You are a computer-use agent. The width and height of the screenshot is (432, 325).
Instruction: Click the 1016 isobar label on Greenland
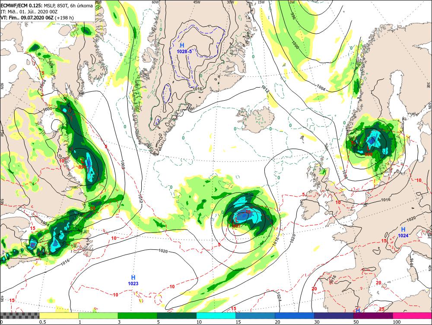pyautogui.click(x=197, y=89)
